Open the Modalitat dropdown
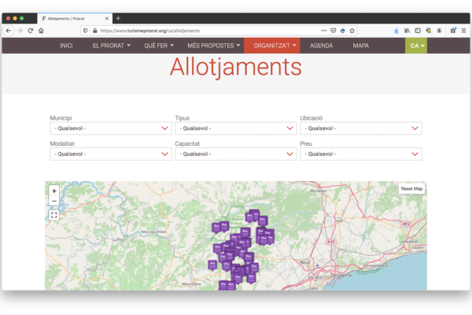 (x=110, y=154)
